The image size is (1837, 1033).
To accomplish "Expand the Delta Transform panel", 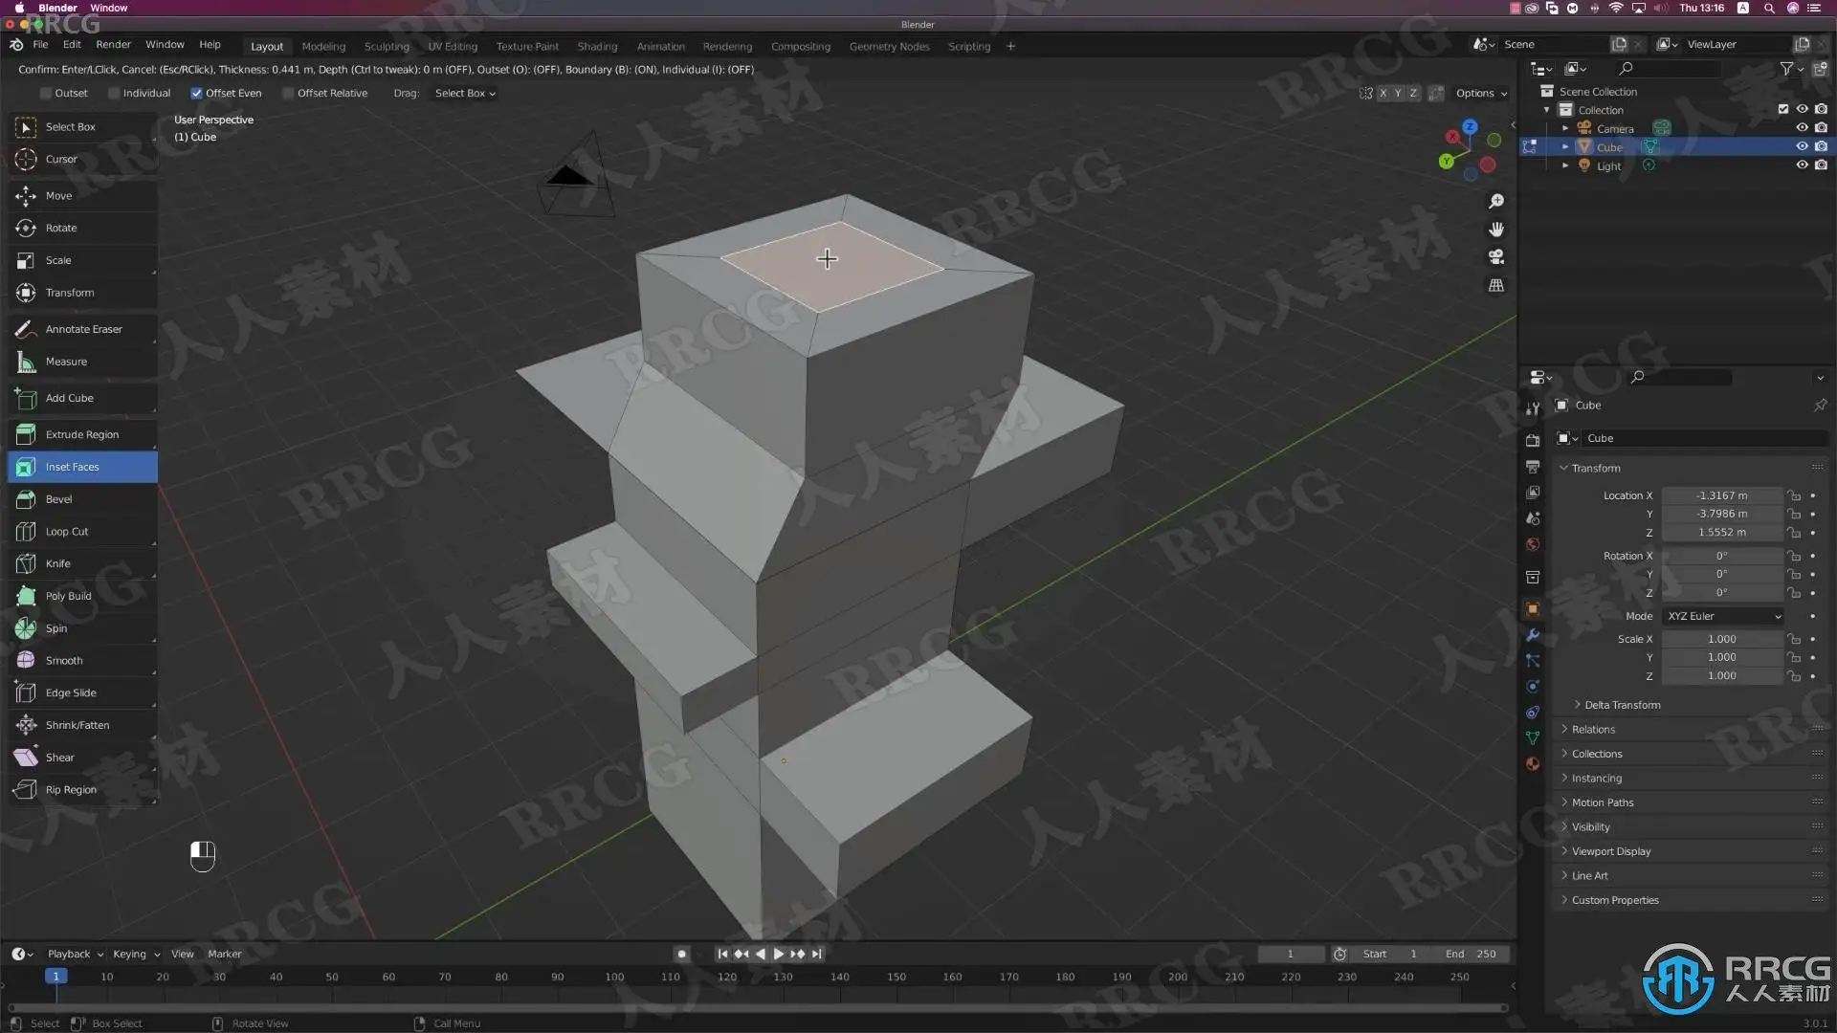I will coord(1622,706).
